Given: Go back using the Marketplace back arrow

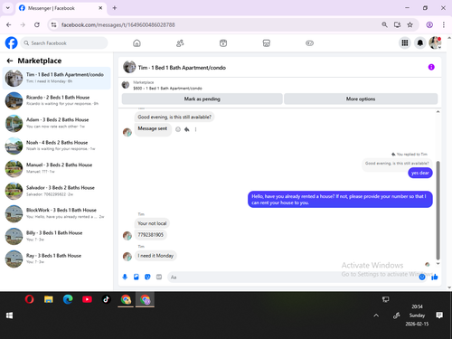Looking at the screenshot, I should (10, 61).
